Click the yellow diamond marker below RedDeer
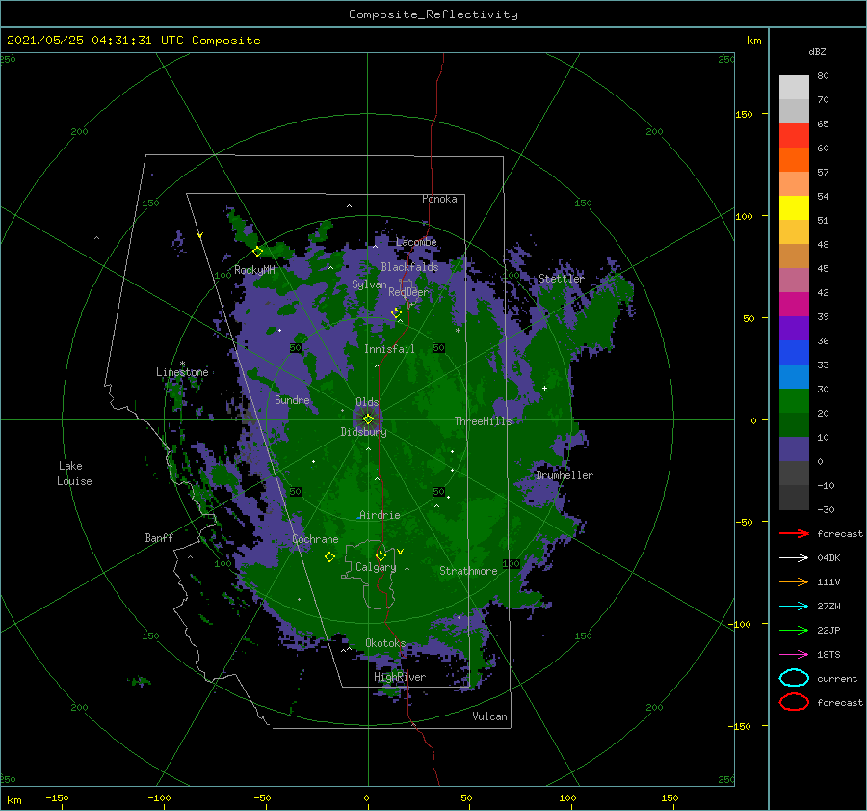 [396, 312]
